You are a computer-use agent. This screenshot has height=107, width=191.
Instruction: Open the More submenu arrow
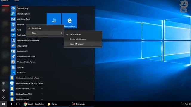(x=61, y=33)
